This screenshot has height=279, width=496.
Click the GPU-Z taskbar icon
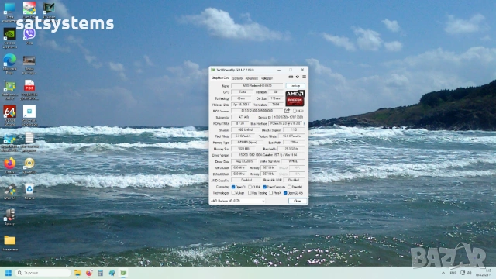tap(123, 273)
